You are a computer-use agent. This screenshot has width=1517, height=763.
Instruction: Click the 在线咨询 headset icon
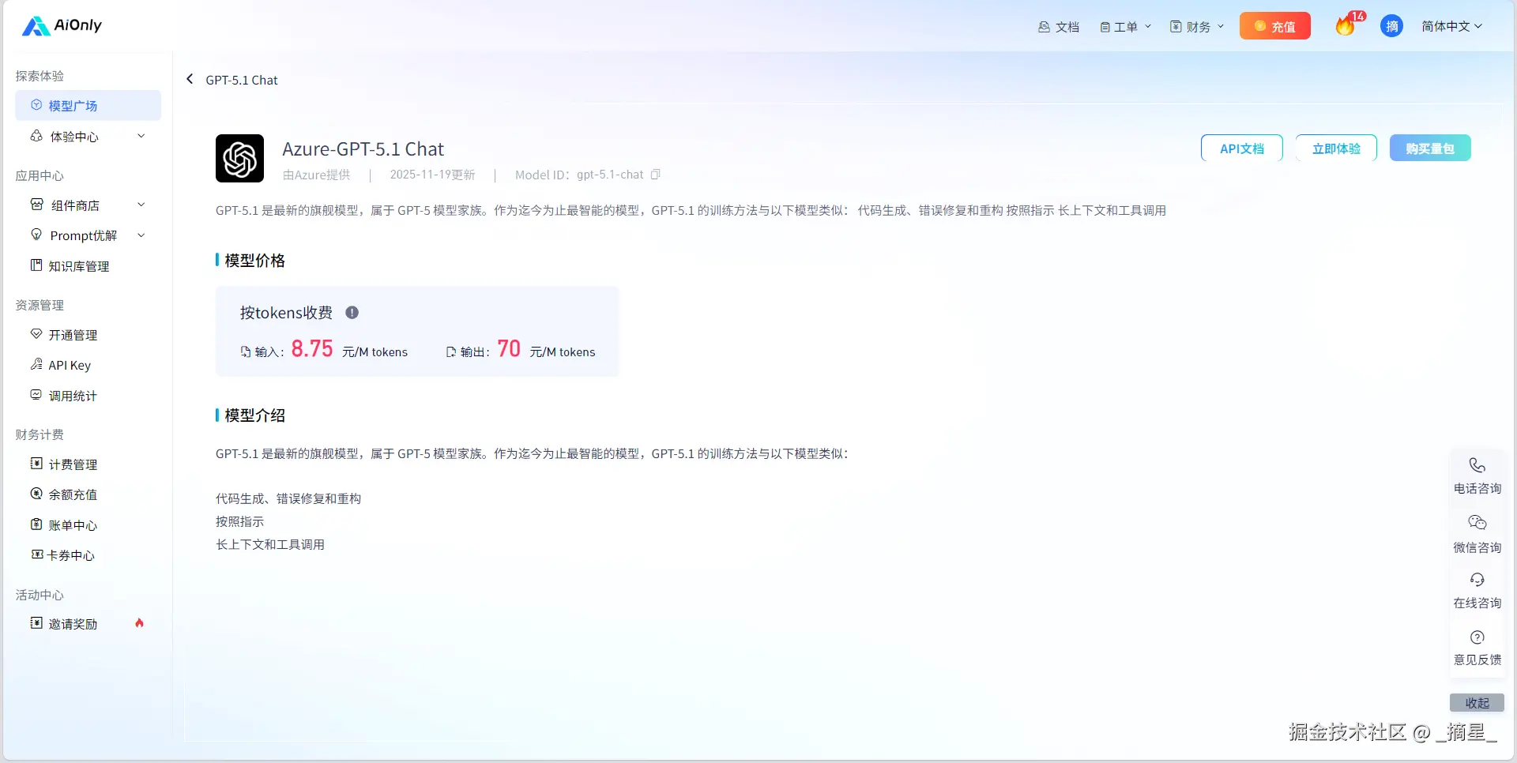[1477, 580]
